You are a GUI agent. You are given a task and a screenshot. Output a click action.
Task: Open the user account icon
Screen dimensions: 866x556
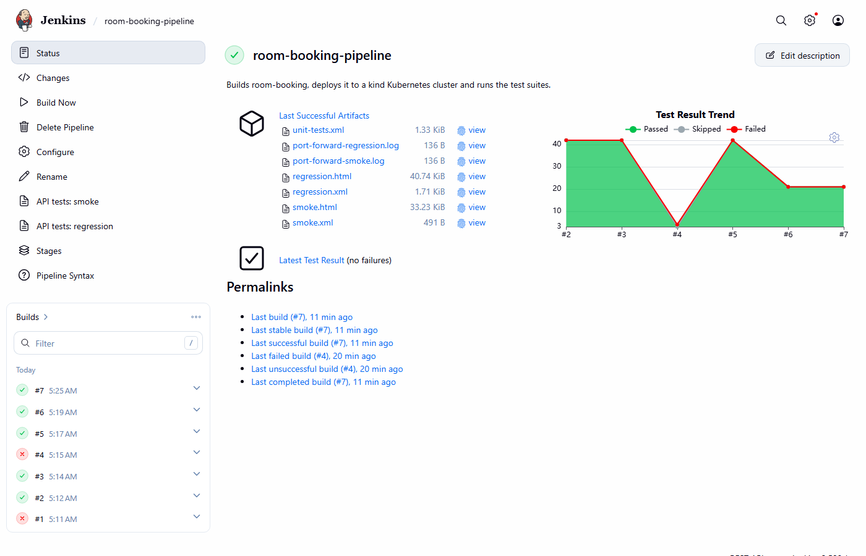click(838, 20)
